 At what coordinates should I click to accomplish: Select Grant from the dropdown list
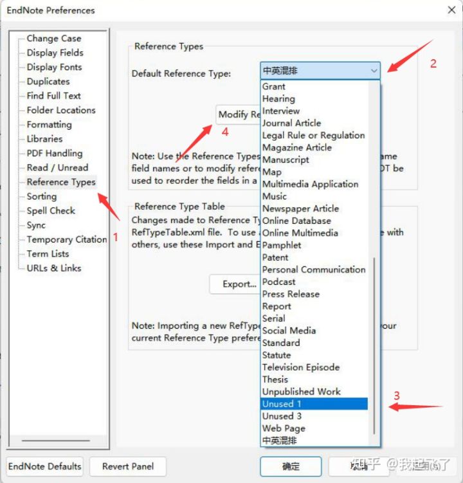(314, 87)
